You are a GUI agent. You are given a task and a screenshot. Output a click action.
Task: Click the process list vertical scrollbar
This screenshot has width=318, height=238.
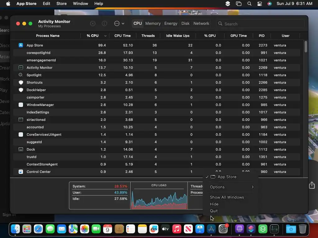306,46
